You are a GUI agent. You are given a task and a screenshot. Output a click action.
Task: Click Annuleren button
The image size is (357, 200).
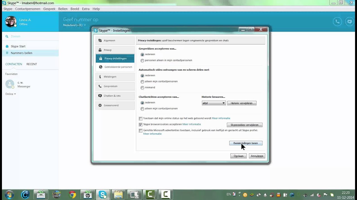[x=257, y=156]
